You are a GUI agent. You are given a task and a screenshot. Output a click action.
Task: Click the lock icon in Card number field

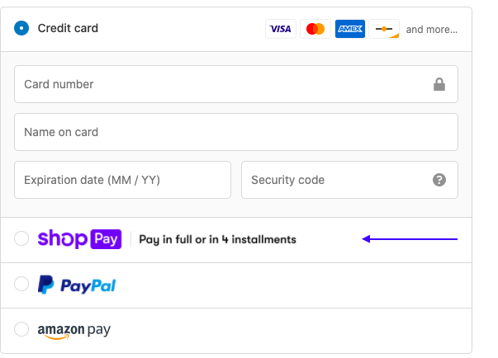tap(439, 84)
